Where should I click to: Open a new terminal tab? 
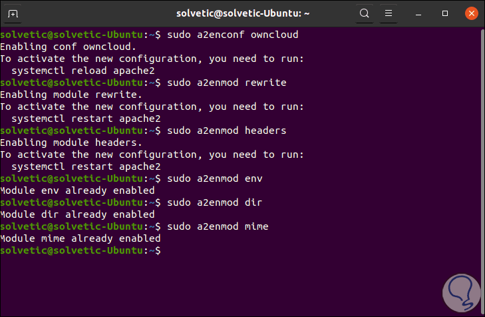13,13
